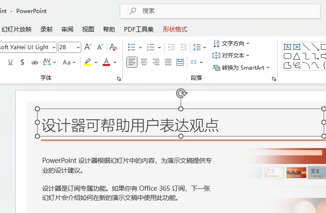The width and height of the screenshot is (326, 213).
Task: Open the 文字方向 menu
Action: [x=231, y=44]
